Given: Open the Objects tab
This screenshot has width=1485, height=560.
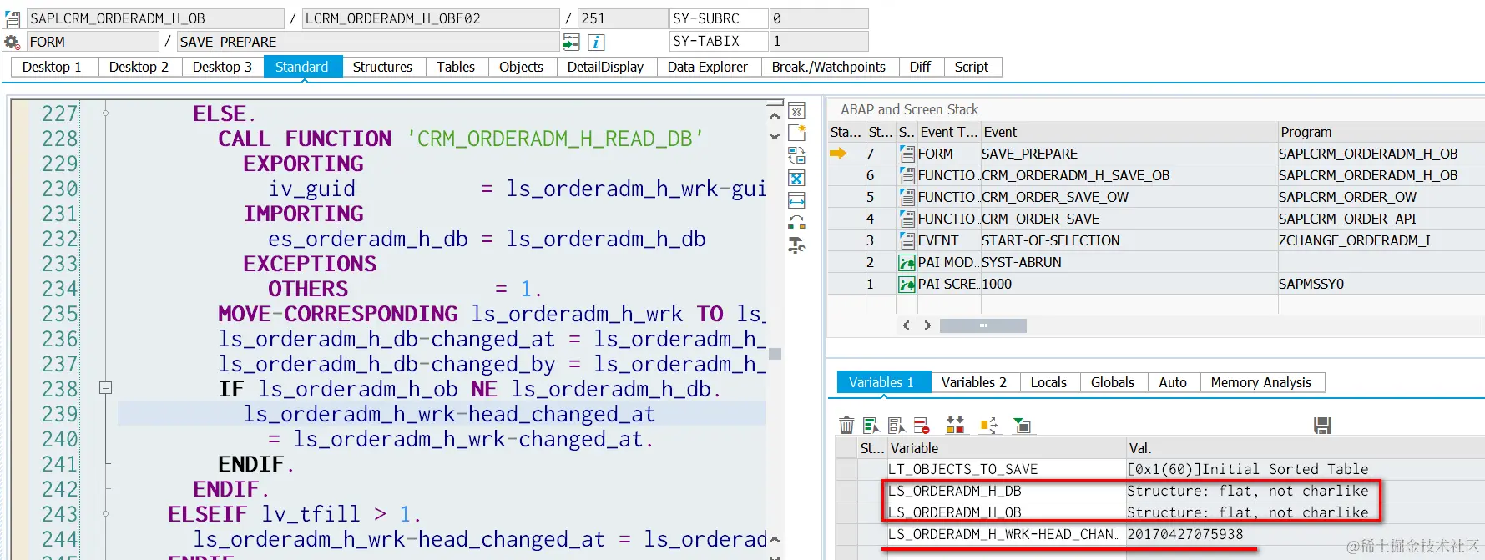Looking at the screenshot, I should (521, 67).
